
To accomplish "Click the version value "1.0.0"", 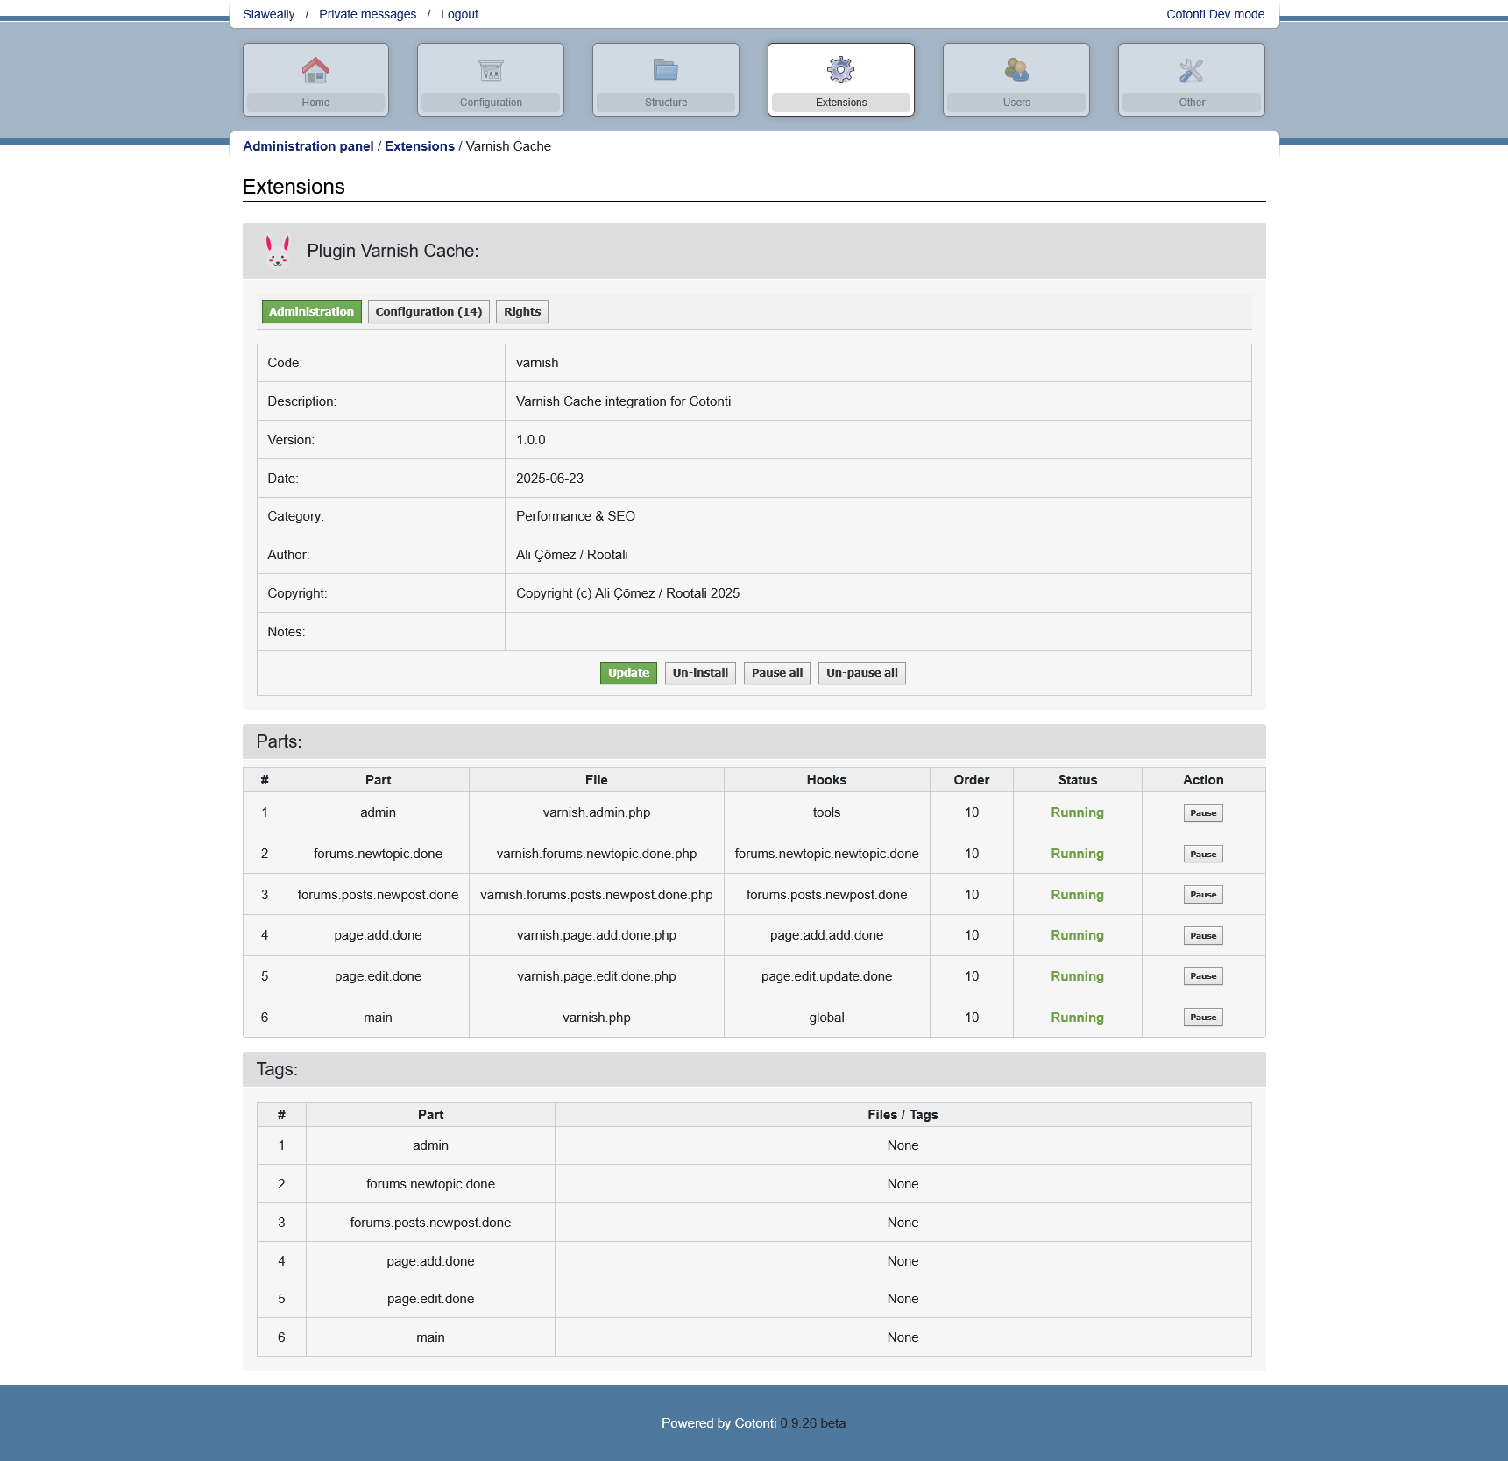I will [531, 440].
